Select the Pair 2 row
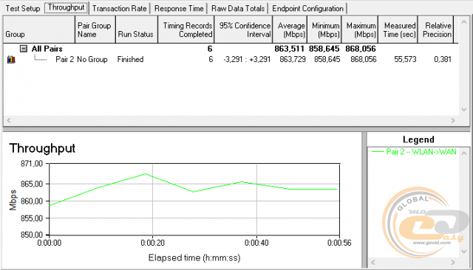473x270 pixels. pyautogui.click(x=229, y=59)
